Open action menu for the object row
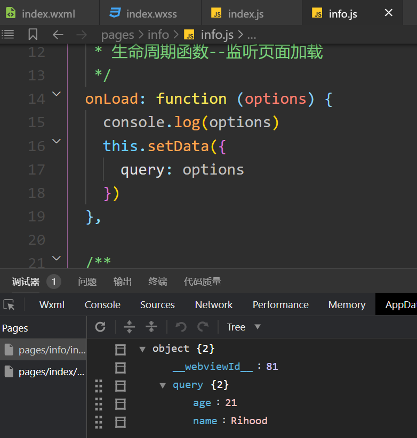This screenshot has height=438, width=417. tap(121, 350)
